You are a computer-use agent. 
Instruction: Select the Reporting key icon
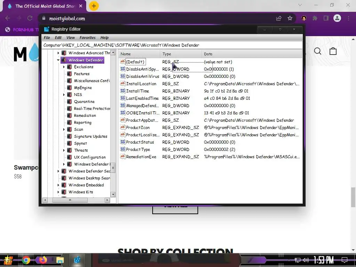click(70, 122)
